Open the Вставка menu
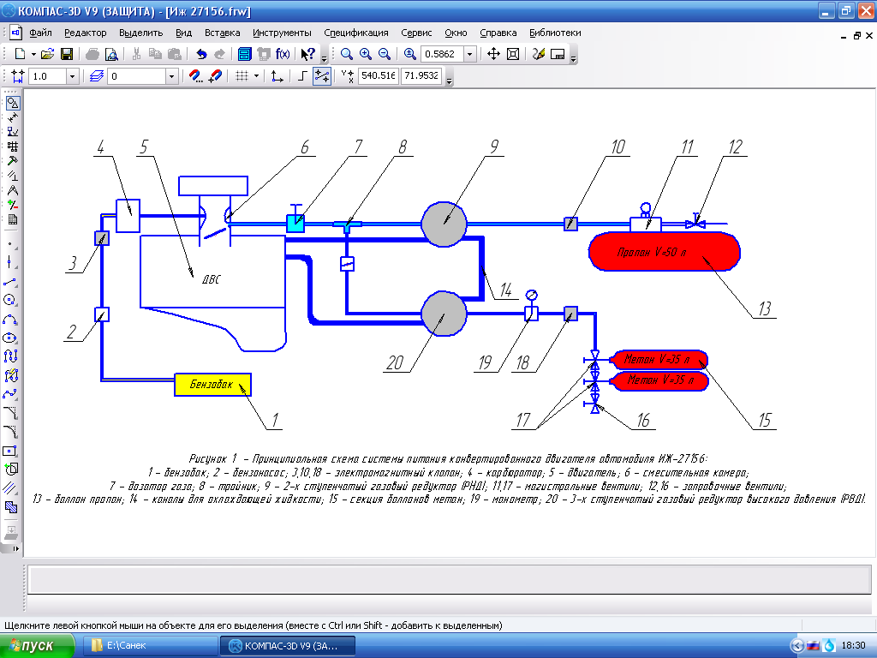The height and width of the screenshot is (658, 877). pyautogui.click(x=222, y=33)
